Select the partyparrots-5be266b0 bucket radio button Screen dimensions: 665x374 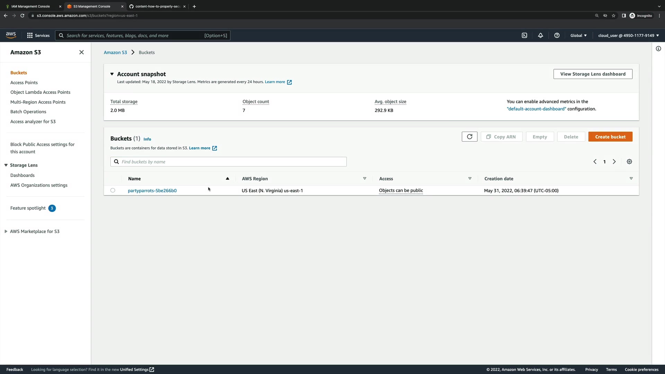[x=113, y=190]
